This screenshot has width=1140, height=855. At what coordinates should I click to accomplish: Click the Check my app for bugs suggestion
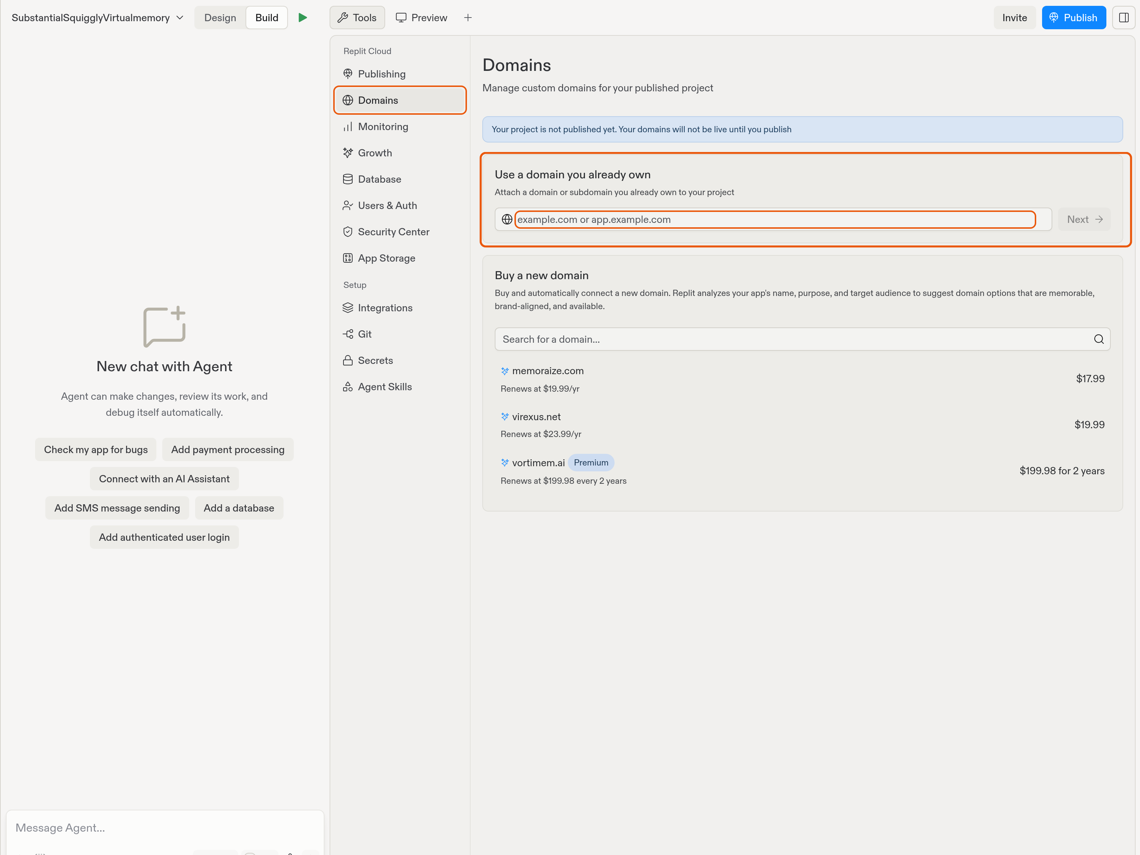pos(96,449)
